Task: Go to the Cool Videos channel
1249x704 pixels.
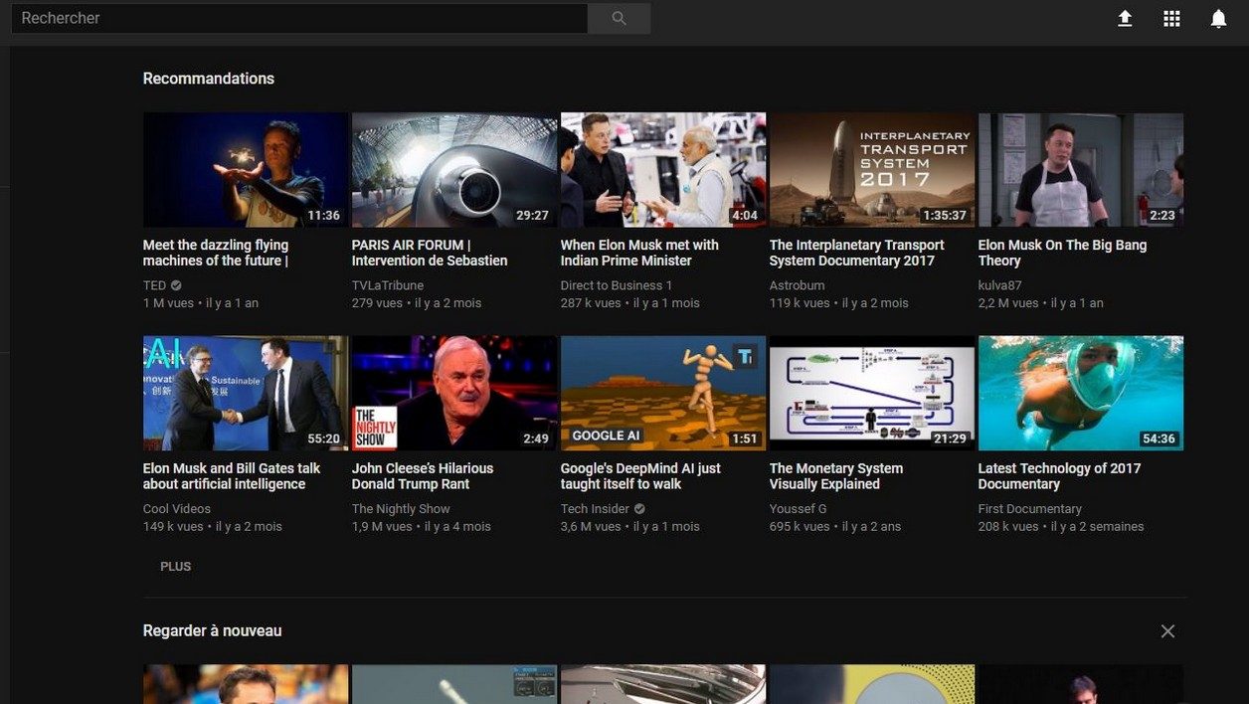Action: pyautogui.click(x=177, y=509)
